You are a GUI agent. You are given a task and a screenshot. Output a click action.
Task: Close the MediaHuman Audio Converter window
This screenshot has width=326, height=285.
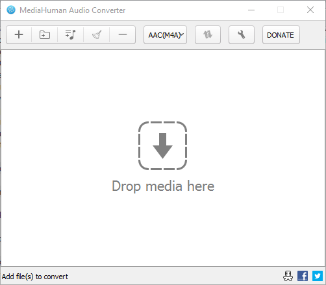point(310,10)
